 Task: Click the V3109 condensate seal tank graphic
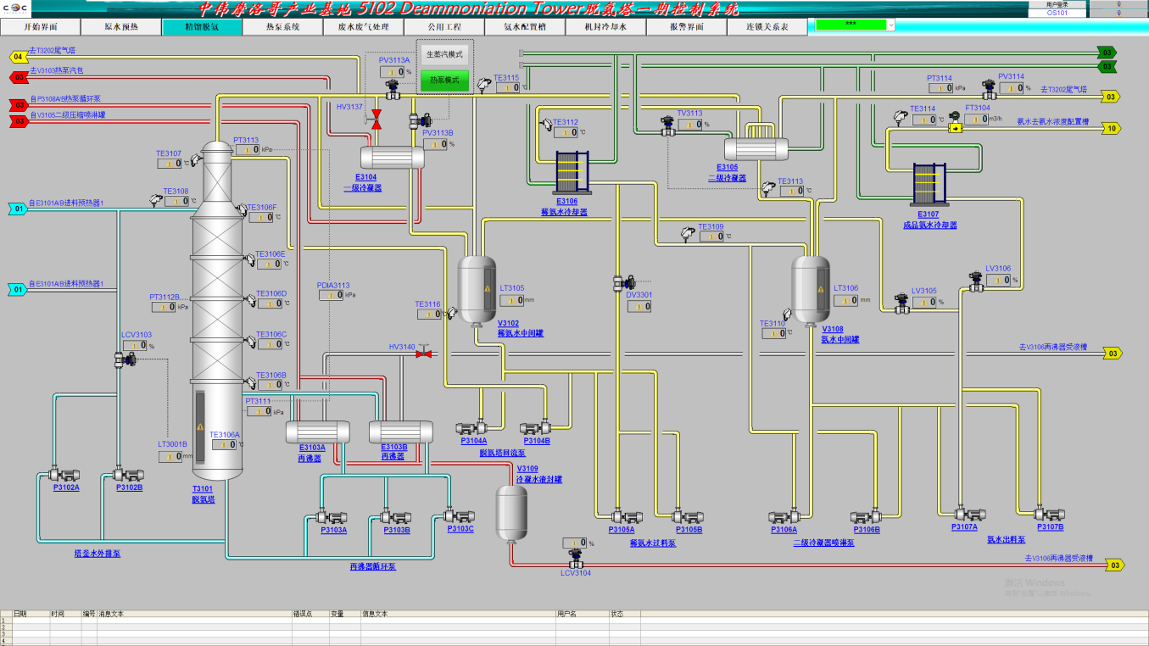tap(511, 513)
